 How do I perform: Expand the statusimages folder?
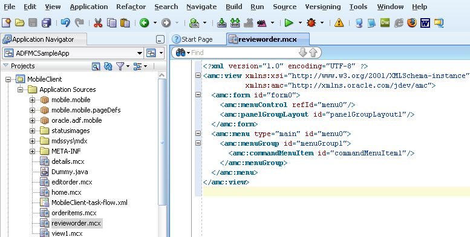pos(33,131)
